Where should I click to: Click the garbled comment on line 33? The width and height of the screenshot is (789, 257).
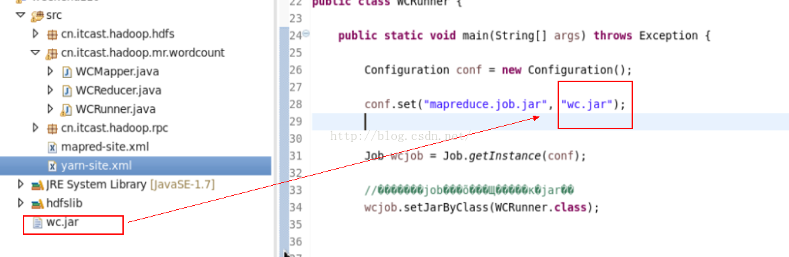pos(469,190)
